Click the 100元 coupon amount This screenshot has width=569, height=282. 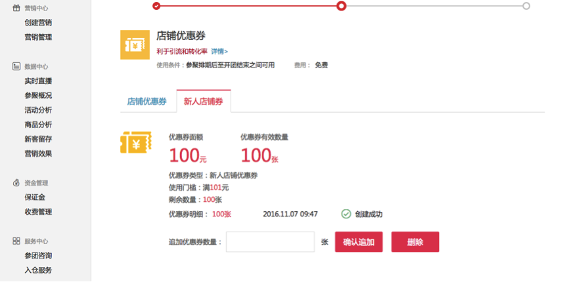pos(188,155)
